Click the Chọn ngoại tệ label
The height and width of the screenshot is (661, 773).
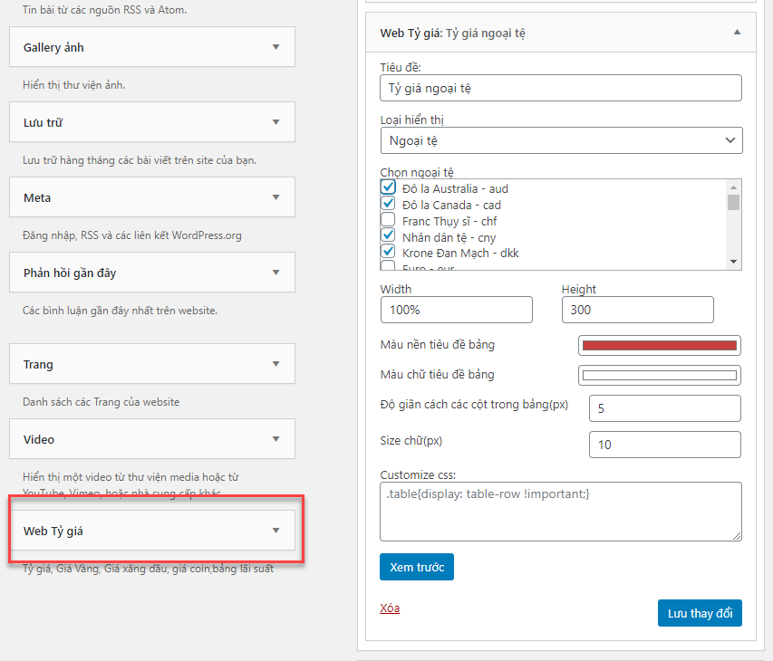(x=417, y=172)
